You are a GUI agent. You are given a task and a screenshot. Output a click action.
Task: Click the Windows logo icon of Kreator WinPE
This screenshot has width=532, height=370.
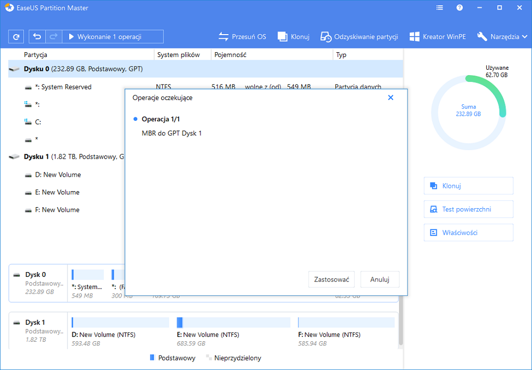pyautogui.click(x=414, y=37)
